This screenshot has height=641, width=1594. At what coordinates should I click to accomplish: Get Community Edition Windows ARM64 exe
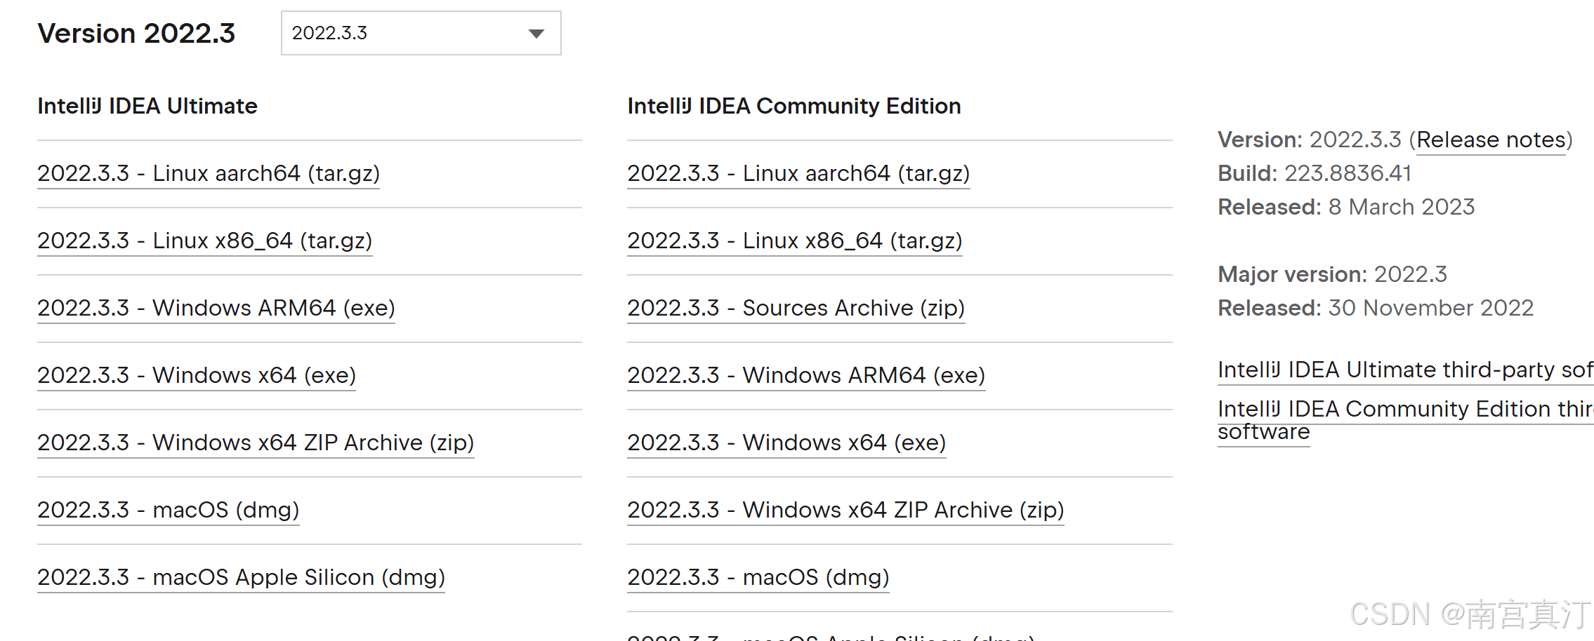(806, 375)
